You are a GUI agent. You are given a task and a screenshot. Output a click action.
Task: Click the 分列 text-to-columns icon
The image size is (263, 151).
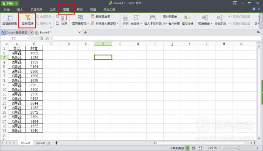click(x=125, y=17)
